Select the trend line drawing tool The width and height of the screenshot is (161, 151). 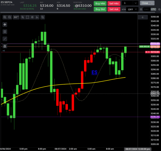tap(5, 39)
